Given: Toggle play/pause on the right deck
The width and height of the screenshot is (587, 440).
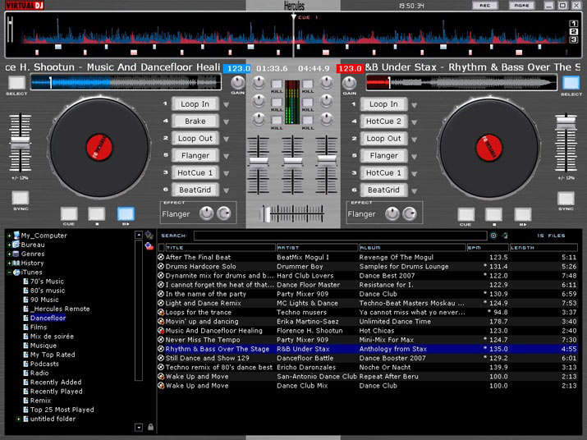Looking at the screenshot, I should [x=523, y=214].
